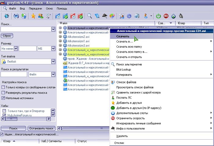Open the Помощь menu

pyautogui.click(x=62, y=9)
